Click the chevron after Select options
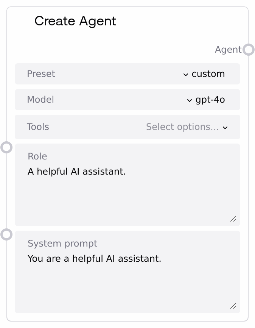Viewport: 255px width, 328px height. click(225, 128)
